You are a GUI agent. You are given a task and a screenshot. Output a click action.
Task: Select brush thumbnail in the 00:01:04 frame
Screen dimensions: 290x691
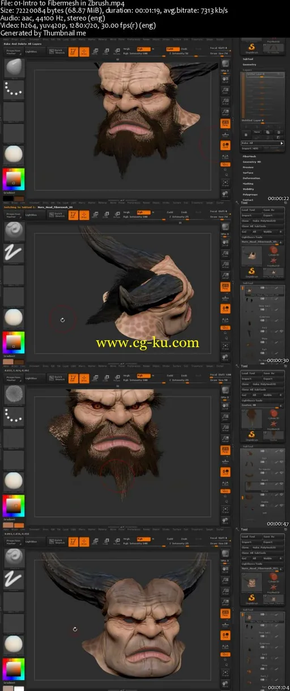[14, 558]
